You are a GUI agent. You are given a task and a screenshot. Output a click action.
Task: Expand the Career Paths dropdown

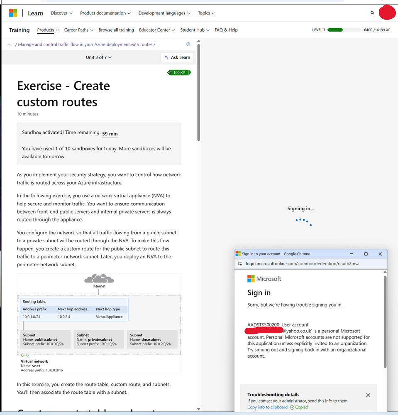click(78, 30)
